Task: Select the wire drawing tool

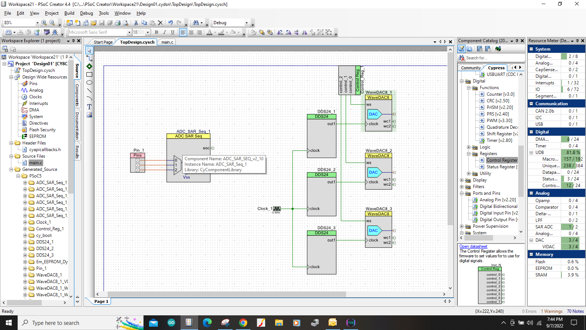Action: 89,58
